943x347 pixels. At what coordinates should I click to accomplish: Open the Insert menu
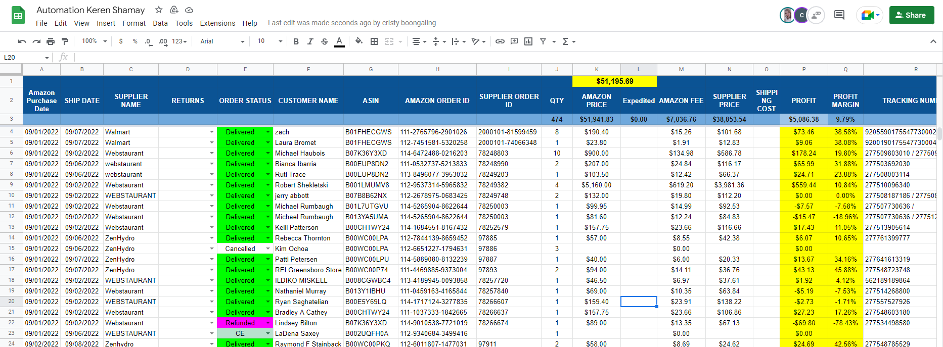point(106,23)
